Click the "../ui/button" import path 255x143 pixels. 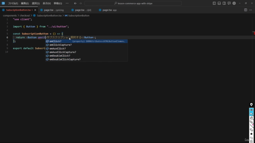coord(57,27)
